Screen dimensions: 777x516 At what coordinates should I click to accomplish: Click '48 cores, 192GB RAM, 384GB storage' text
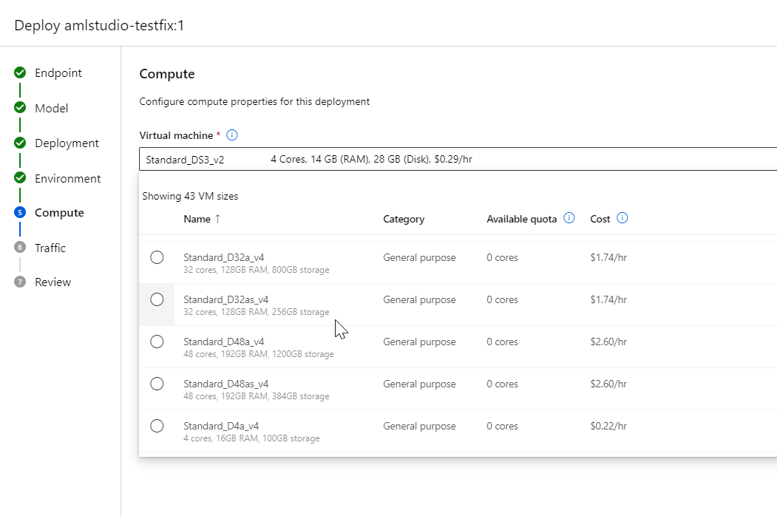(x=257, y=396)
